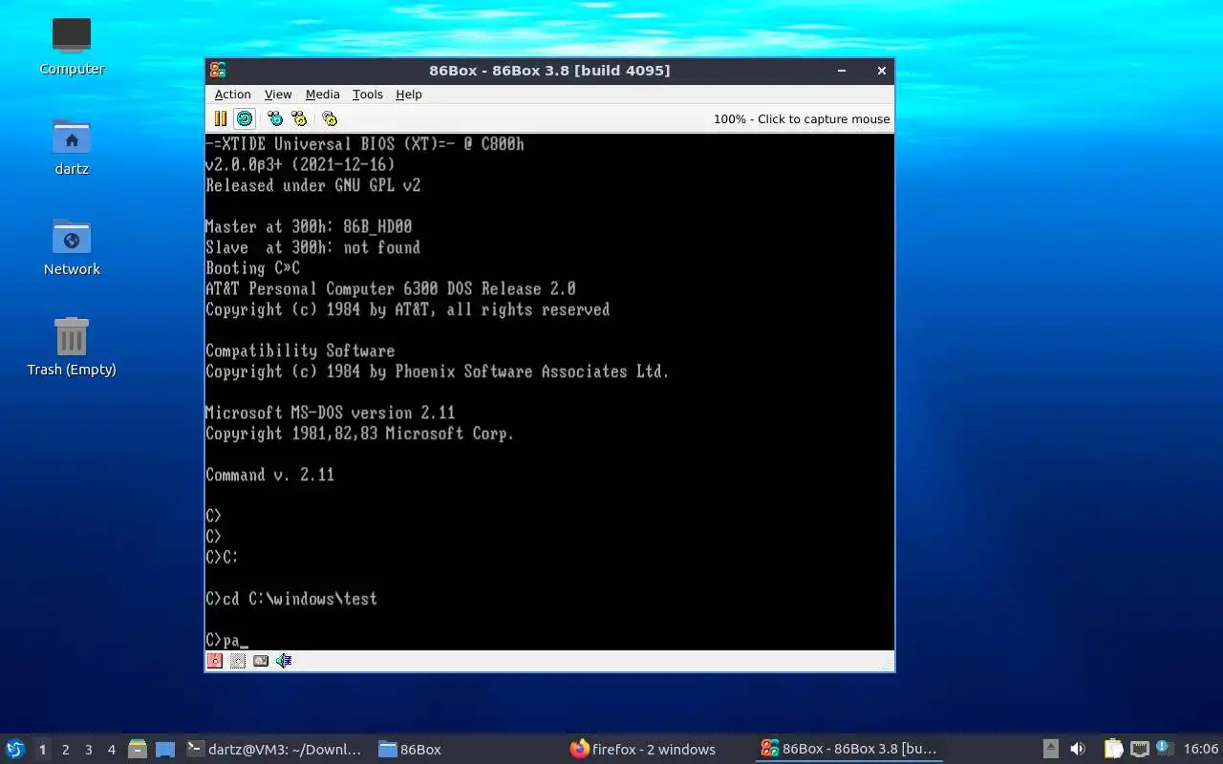Open the Action menu
The height and width of the screenshot is (764, 1223).
click(x=232, y=95)
